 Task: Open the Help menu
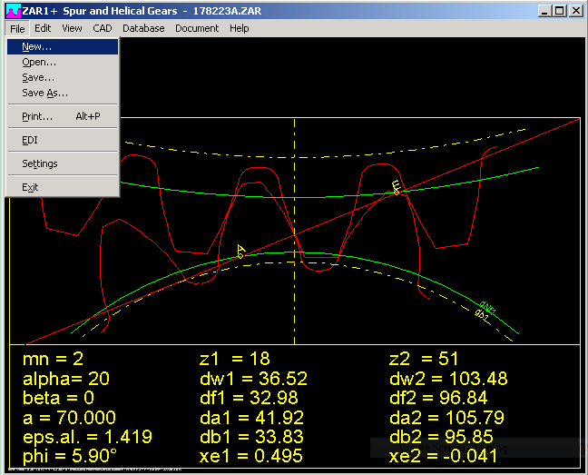[240, 28]
